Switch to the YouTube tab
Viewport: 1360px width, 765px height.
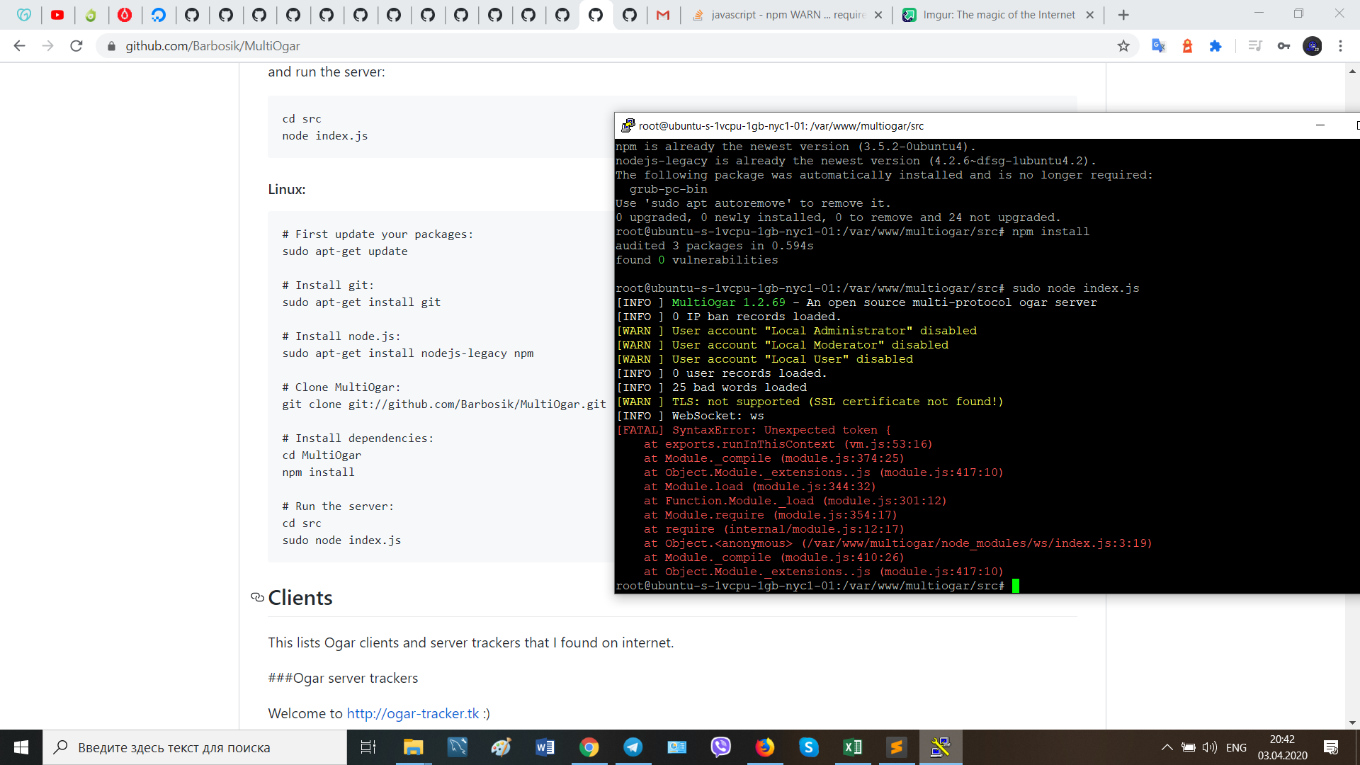(57, 15)
